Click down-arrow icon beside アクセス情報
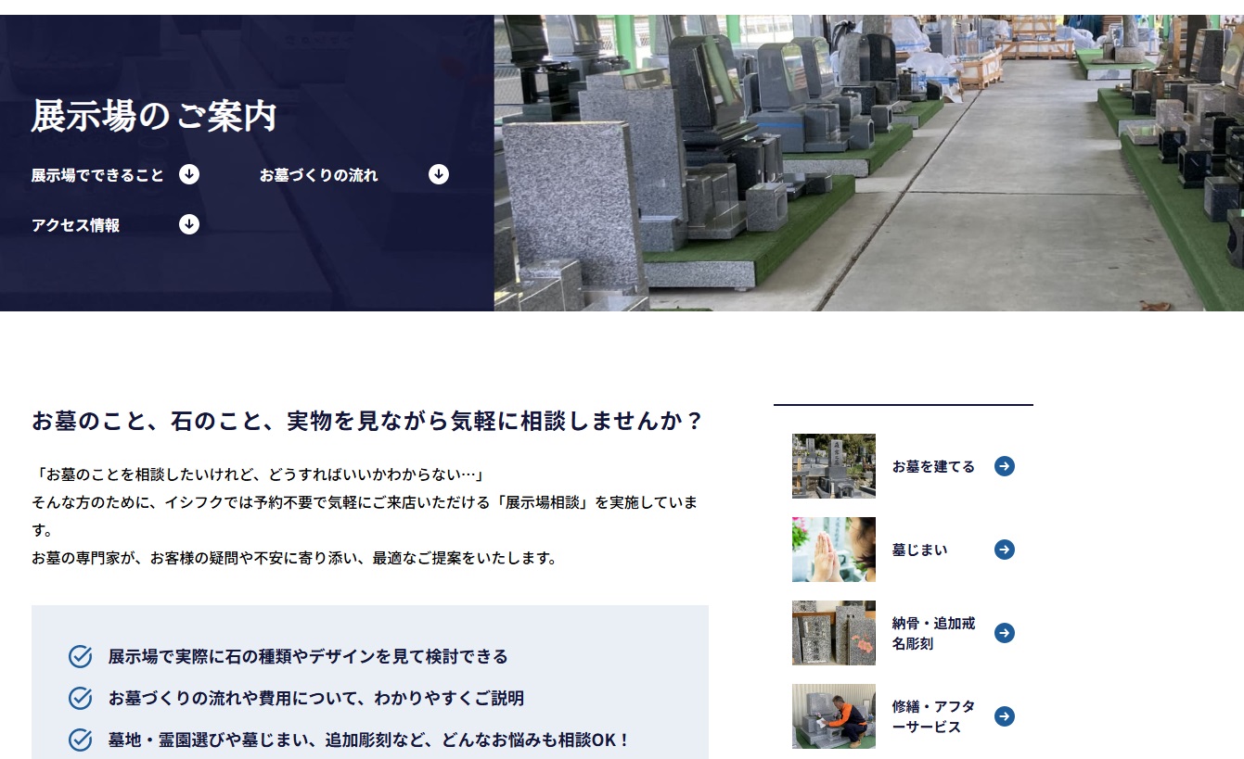Screen dimensions: 1244x759 point(189,224)
